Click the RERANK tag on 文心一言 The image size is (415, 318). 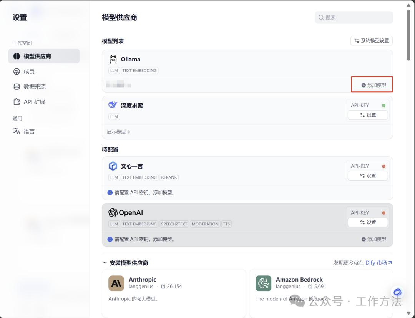click(x=169, y=177)
